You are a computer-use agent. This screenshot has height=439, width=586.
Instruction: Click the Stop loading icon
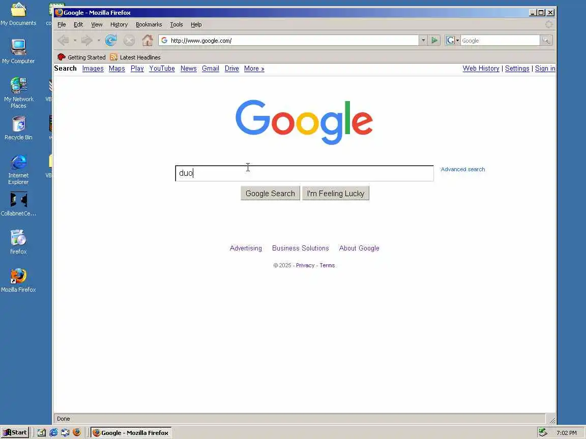click(x=129, y=40)
